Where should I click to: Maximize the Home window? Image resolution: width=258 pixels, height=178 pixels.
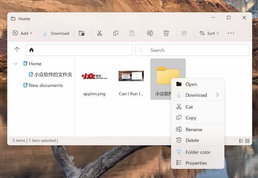(229, 17)
